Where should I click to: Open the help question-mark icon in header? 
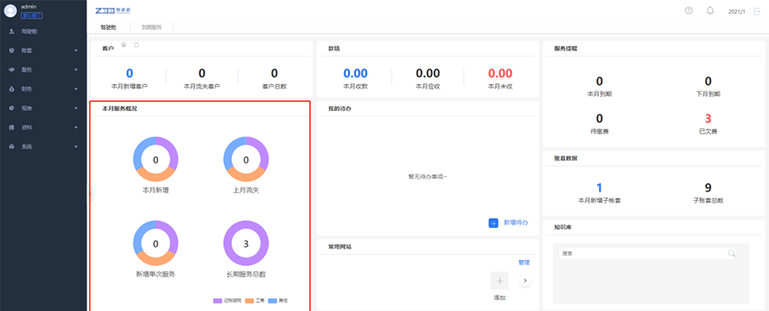coord(688,11)
